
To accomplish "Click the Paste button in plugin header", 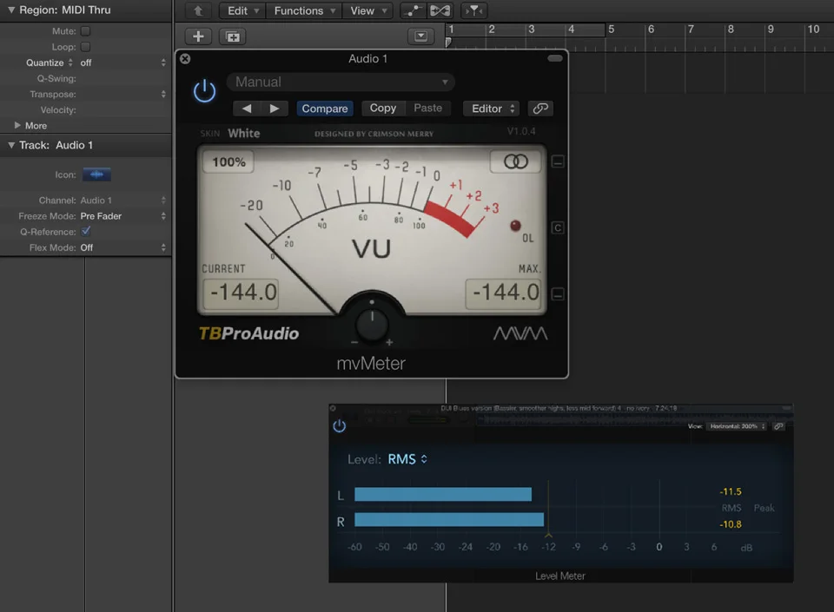I will point(428,108).
